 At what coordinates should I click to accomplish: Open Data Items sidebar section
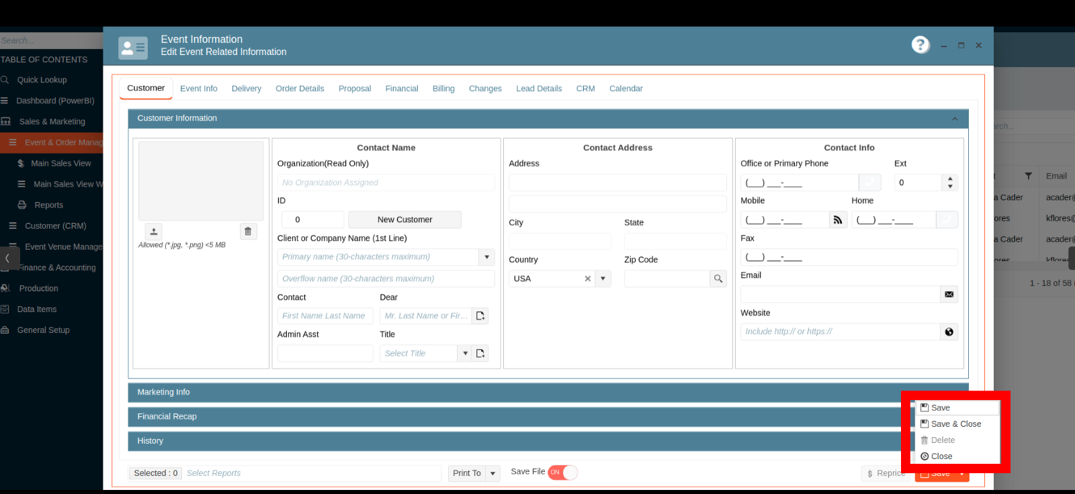coord(36,309)
